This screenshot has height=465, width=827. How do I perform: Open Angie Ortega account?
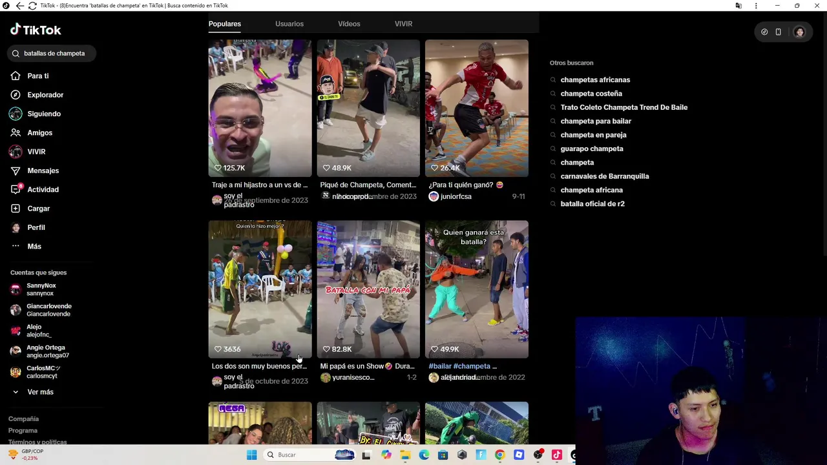tap(47, 351)
